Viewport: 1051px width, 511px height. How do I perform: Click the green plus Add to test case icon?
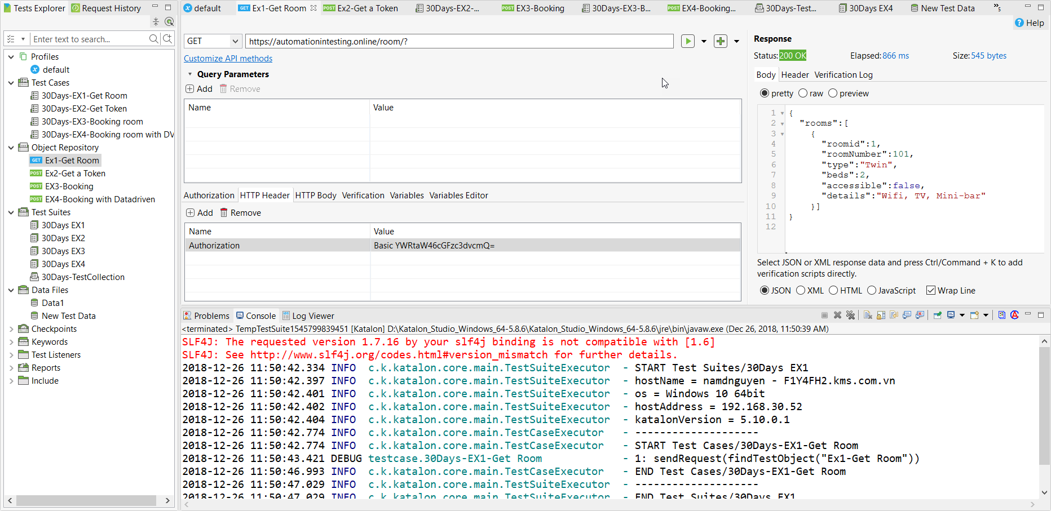720,41
